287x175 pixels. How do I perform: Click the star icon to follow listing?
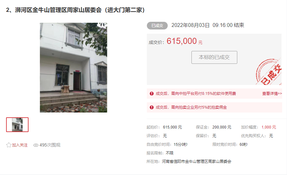[9, 145]
